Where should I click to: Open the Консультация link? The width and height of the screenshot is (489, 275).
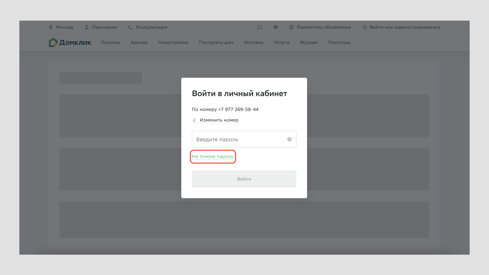(x=152, y=27)
